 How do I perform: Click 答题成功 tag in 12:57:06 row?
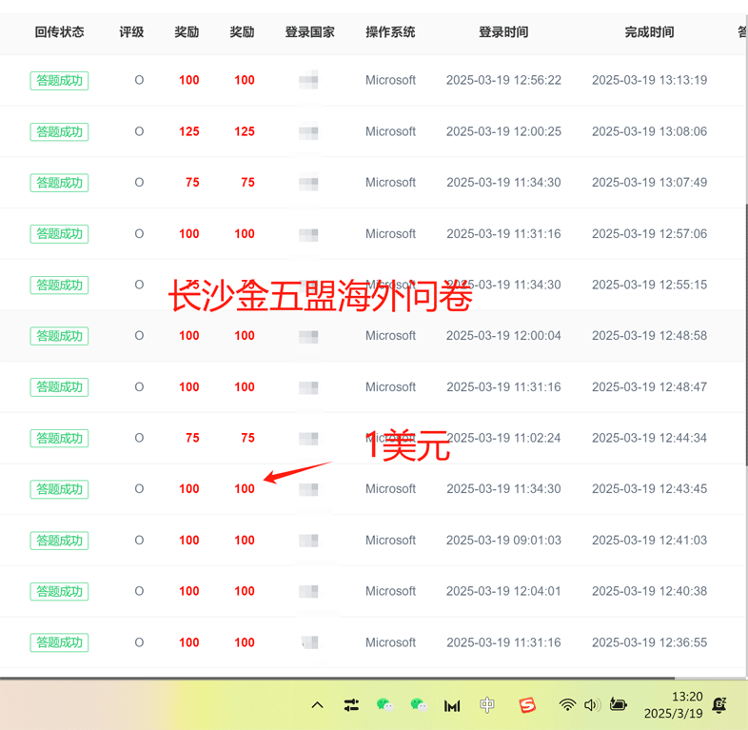click(59, 234)
